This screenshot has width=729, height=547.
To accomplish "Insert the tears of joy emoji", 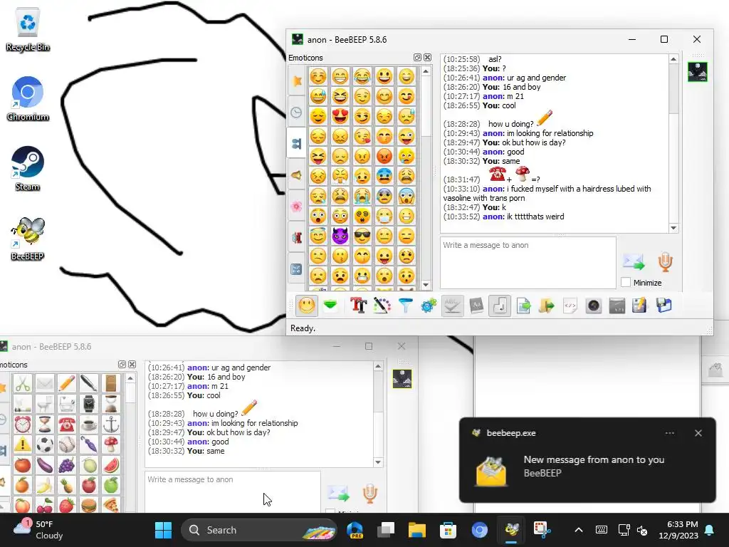I will coord(362,75).
